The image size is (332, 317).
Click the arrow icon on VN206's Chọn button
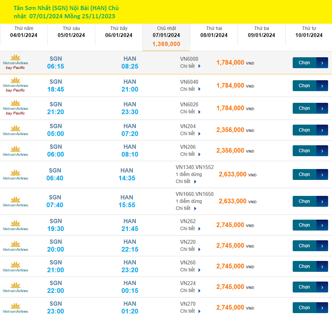pyautogui.click(x=322, y=151)
